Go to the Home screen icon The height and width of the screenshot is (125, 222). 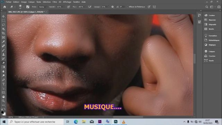[x=5, y=7]
